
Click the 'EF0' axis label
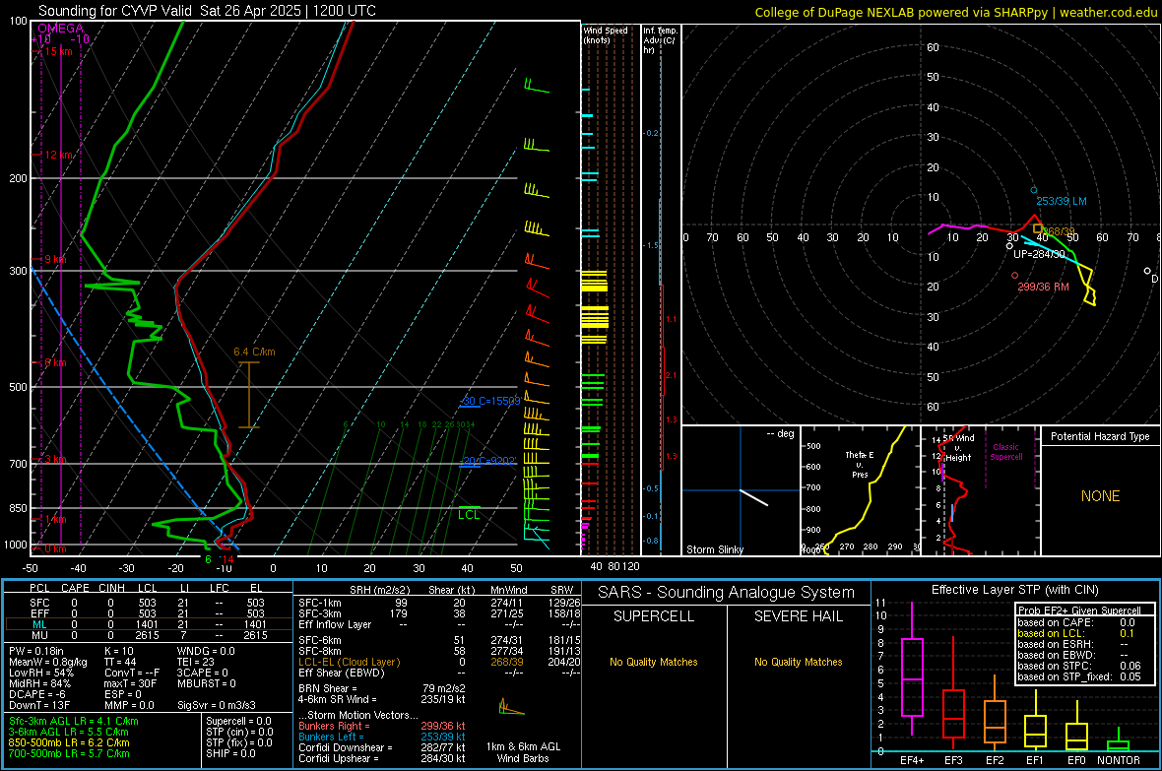pos(1076,760)
